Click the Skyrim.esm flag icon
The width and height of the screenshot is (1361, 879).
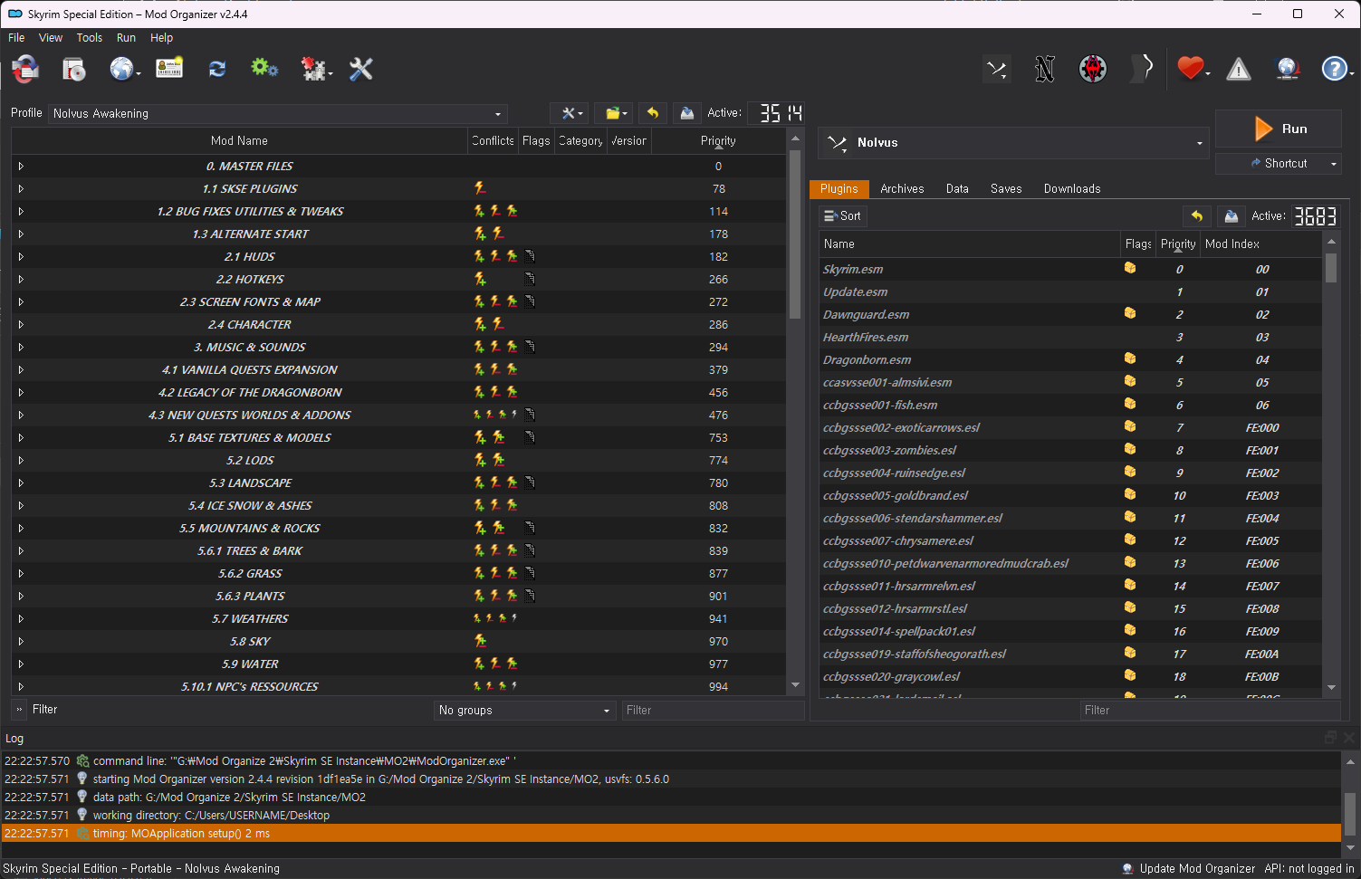pyautogui.click(x=1130, y=268)
